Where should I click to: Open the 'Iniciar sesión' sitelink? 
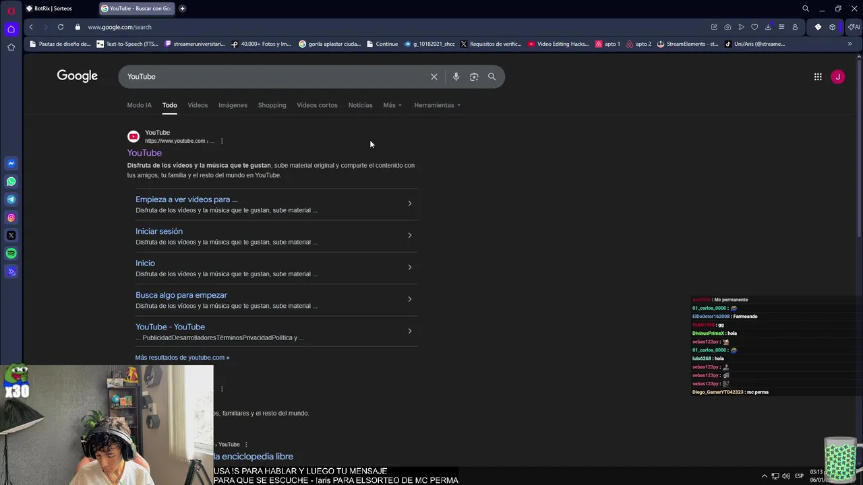pyautogui.click(x=159, y=231)
